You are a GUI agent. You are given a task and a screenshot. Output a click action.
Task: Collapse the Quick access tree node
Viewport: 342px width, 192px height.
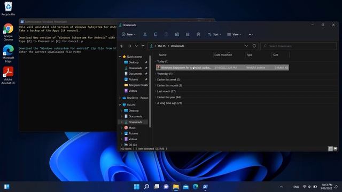[x=120, y=57]
